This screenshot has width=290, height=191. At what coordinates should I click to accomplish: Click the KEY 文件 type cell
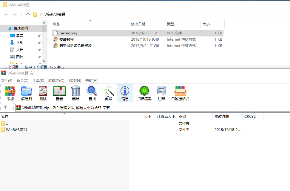point(174,33)
